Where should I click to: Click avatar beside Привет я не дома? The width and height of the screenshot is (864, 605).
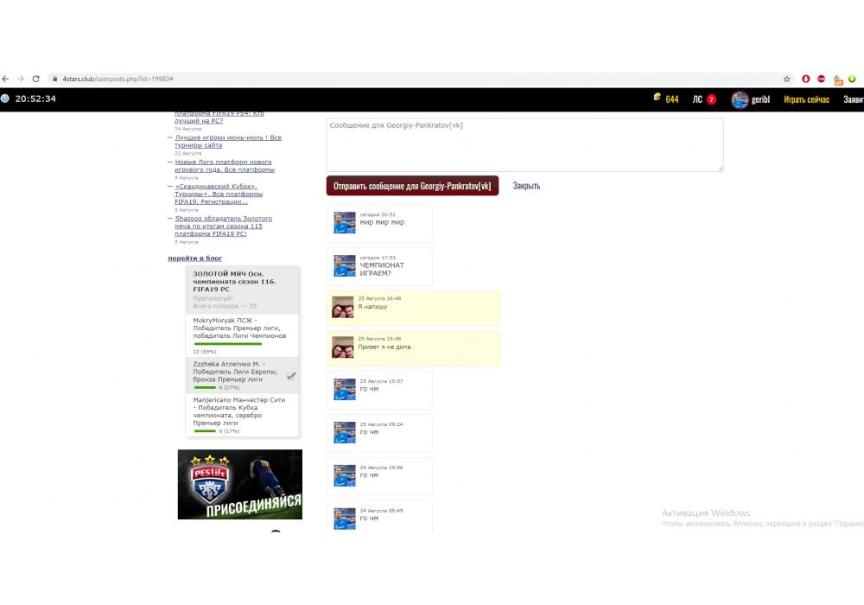[x=343, y=347]
